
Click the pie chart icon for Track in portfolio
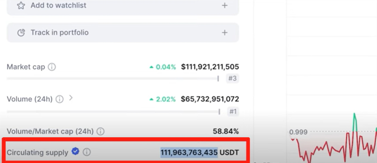(x=21, y=33)
